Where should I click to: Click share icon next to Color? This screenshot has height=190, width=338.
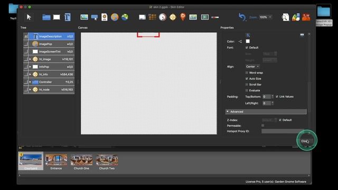[x=240, y=41]
